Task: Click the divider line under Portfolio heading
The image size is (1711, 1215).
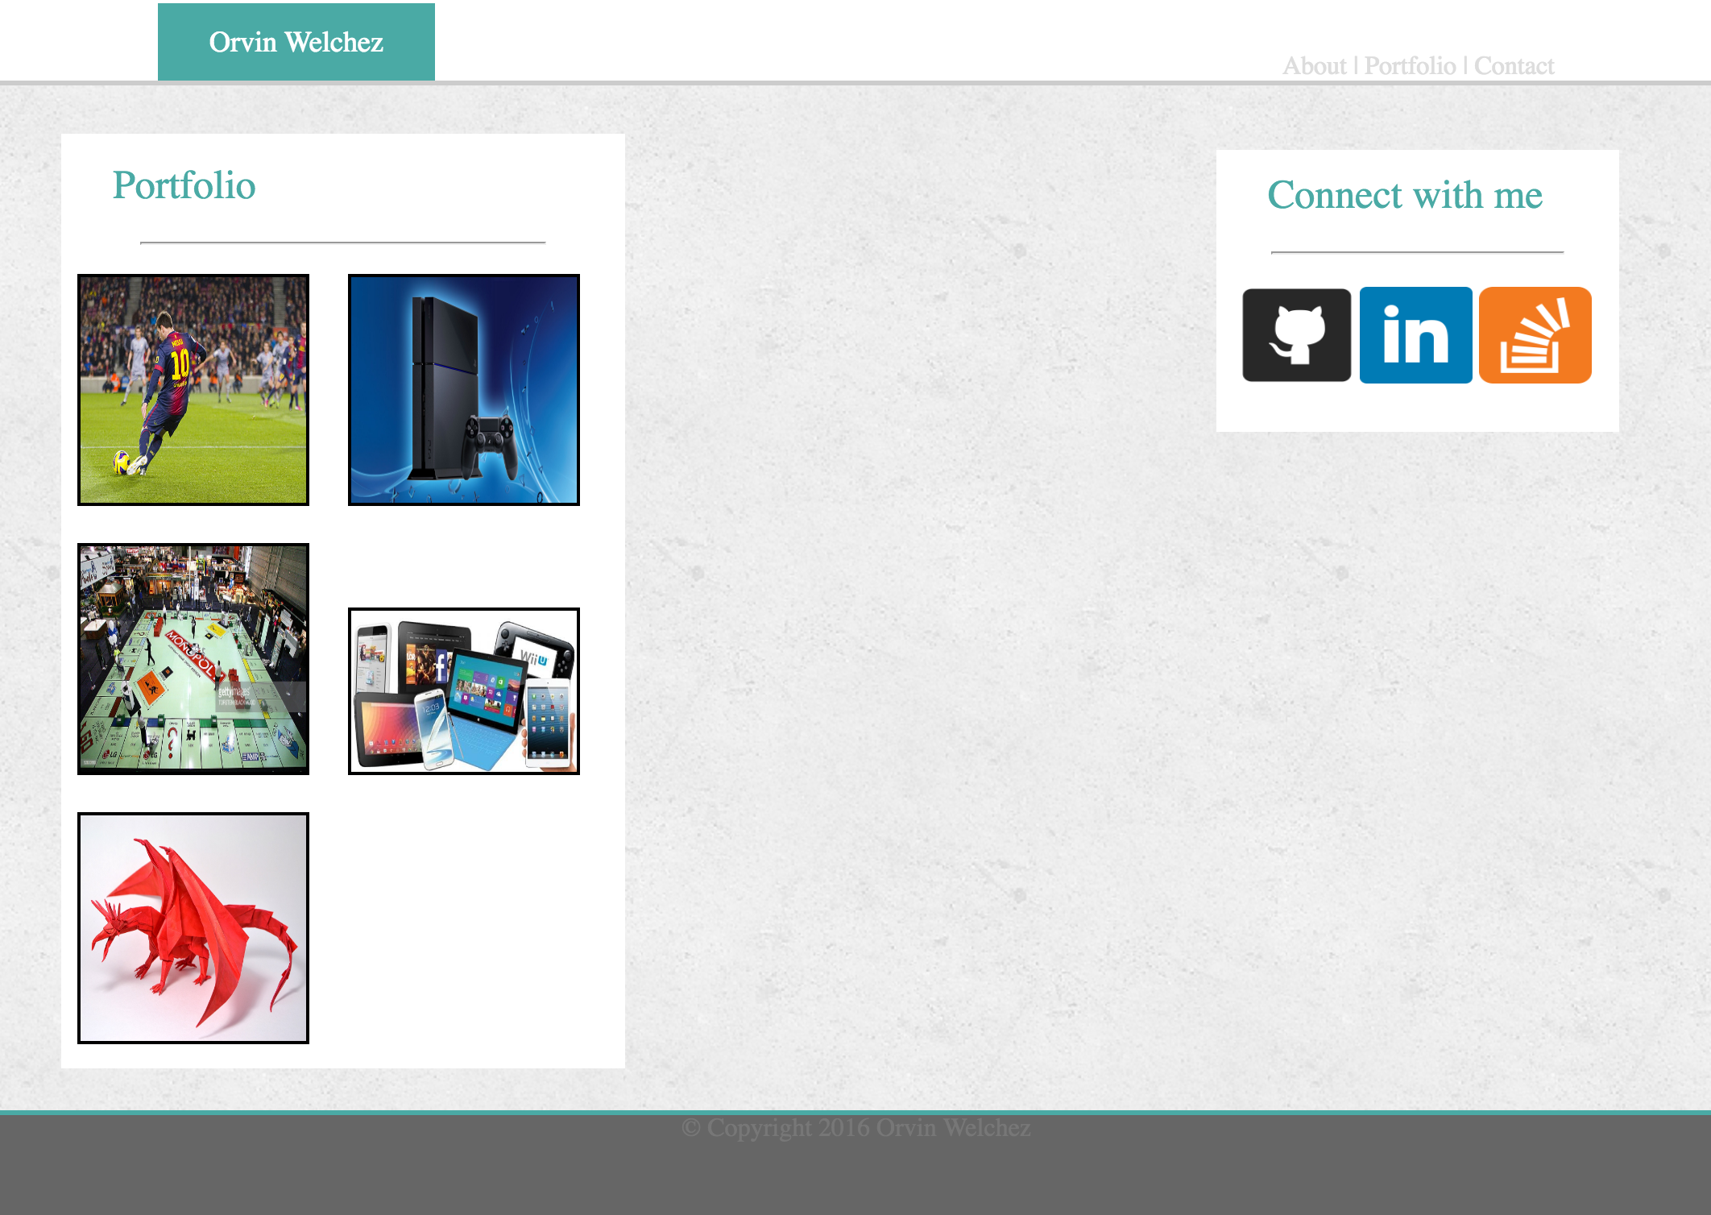Action: point(342,242)
